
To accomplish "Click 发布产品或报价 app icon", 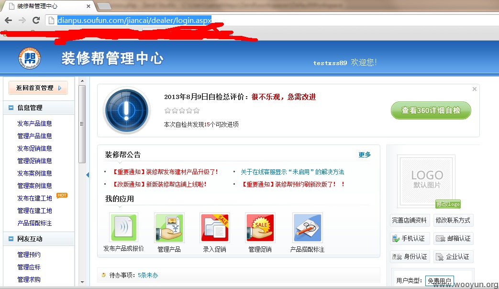I will 124,228.
